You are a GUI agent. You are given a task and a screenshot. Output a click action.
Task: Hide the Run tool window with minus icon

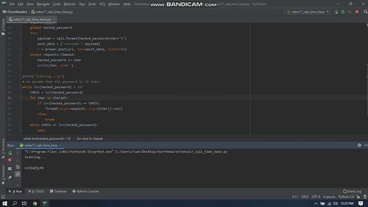tap(366, 145)
